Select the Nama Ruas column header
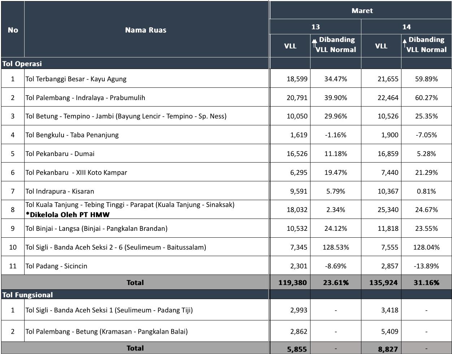 point(145,30)
